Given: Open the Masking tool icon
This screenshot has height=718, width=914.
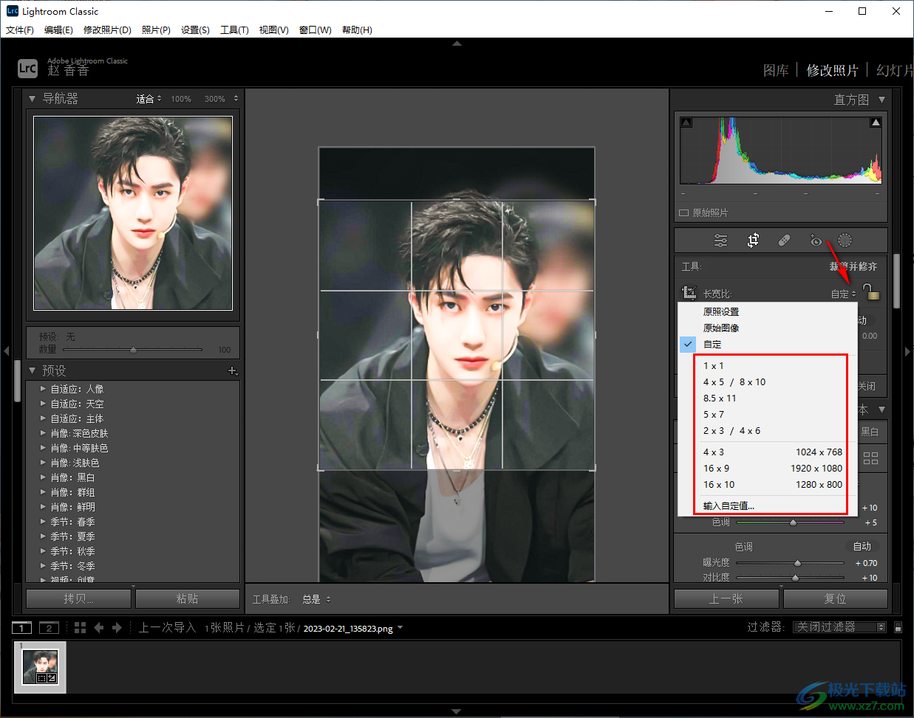Looking at the screenshot, I should 845,241.
